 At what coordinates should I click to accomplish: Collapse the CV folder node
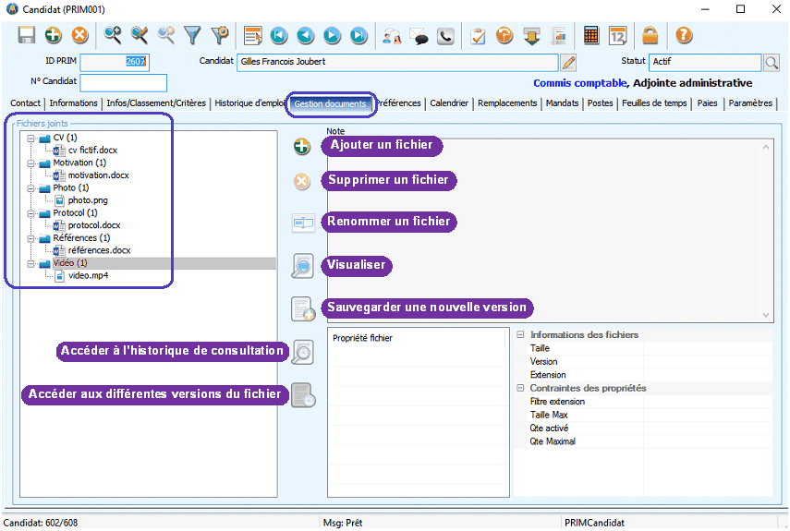(x=31, y=139)
